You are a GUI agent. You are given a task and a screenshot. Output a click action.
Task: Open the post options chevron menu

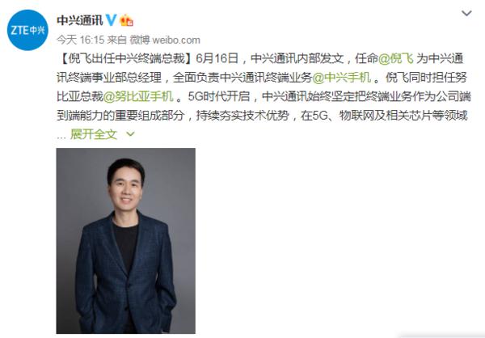pos(466,13)
